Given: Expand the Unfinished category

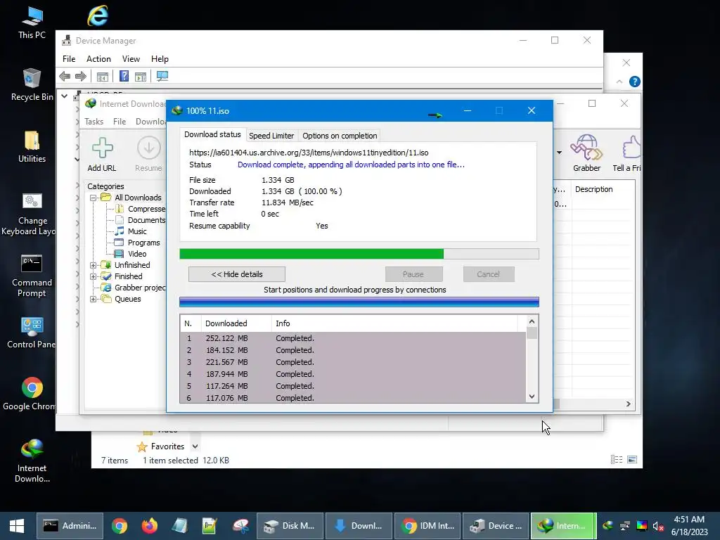Looking at the screenshot, I should click(94, 265).
